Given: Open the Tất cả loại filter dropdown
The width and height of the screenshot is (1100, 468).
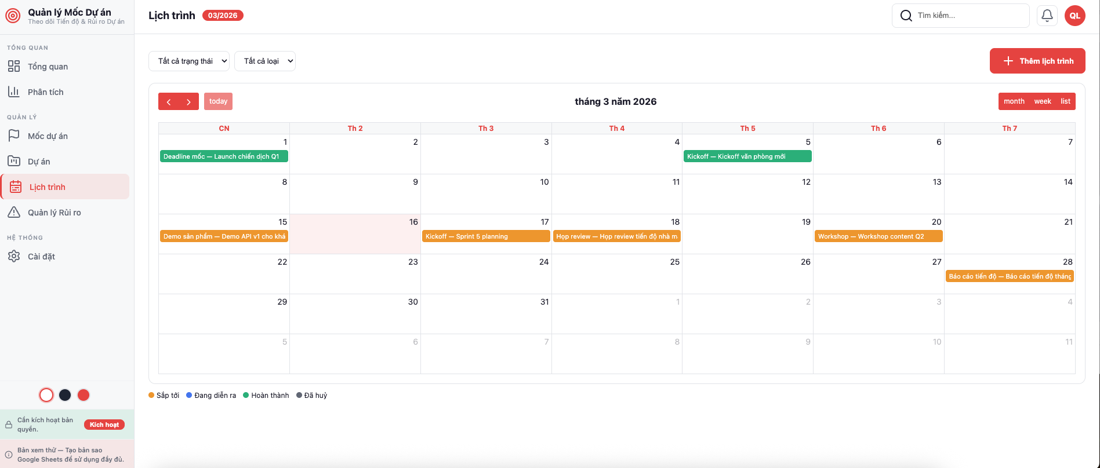Looking at the screenshot, I should point(265,61).
